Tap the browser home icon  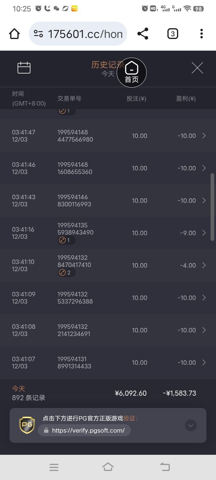pos(14,34)
